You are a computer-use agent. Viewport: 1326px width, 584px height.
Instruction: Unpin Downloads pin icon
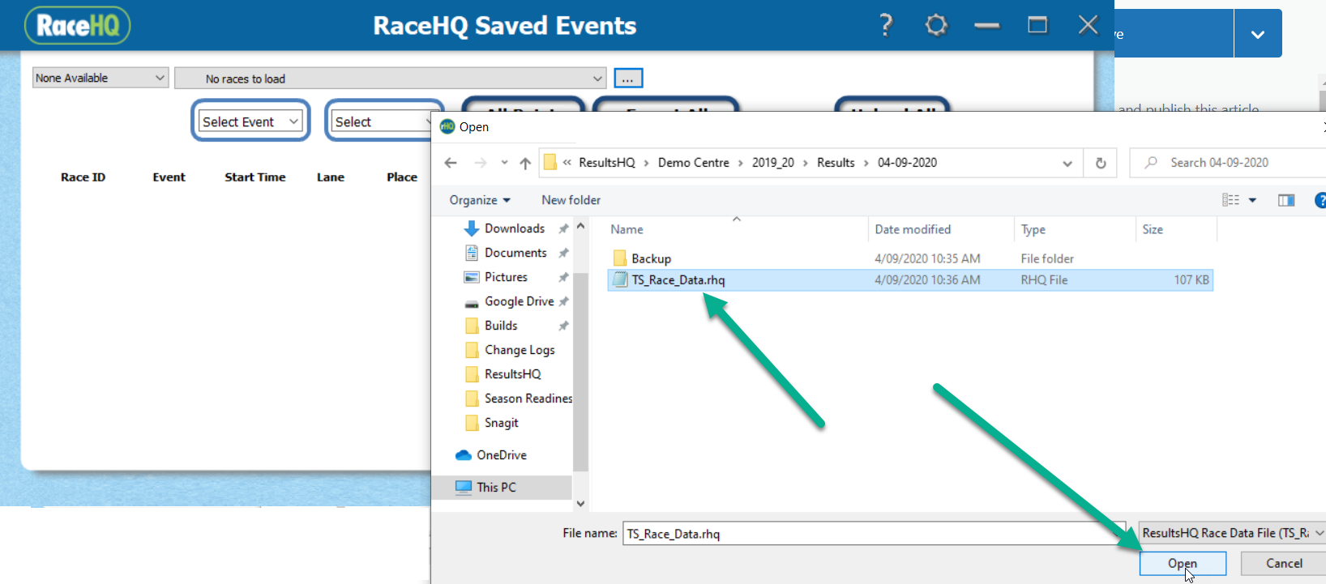tap(563, 228)
